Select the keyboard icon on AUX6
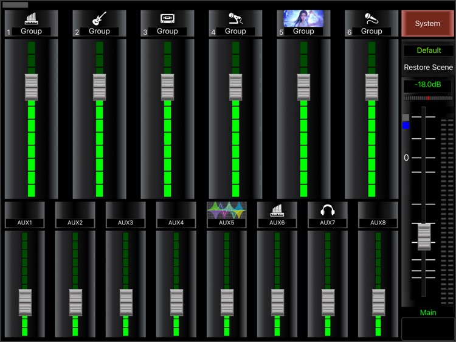 point(277,211)
